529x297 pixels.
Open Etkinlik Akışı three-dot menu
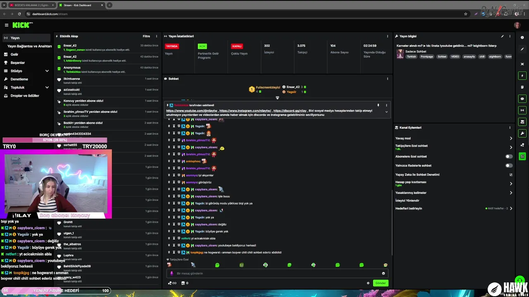(156, 36)
